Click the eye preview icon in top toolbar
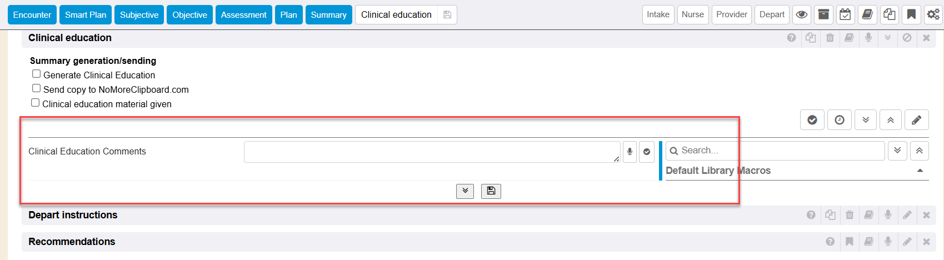Screen dimensions: 944x260 [801, 15]
